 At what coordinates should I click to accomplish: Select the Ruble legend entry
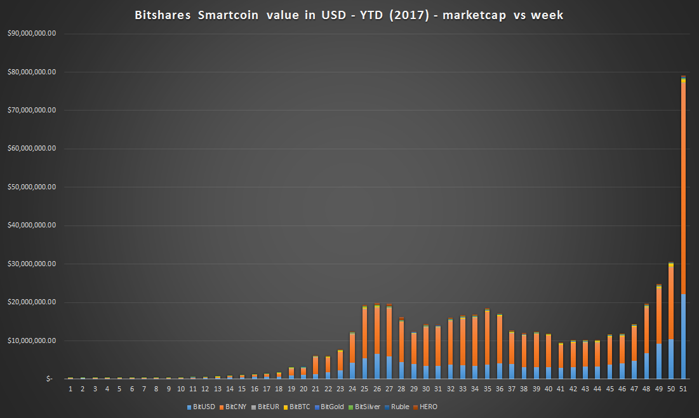397,407
